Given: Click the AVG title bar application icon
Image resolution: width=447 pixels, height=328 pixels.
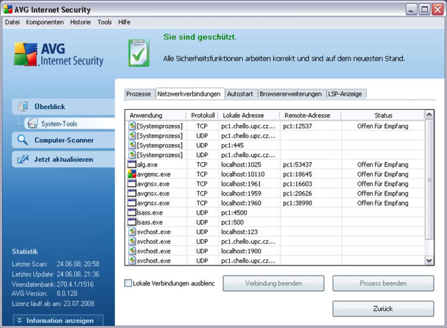Looking at the screenshot, I should tap(8, 9).
